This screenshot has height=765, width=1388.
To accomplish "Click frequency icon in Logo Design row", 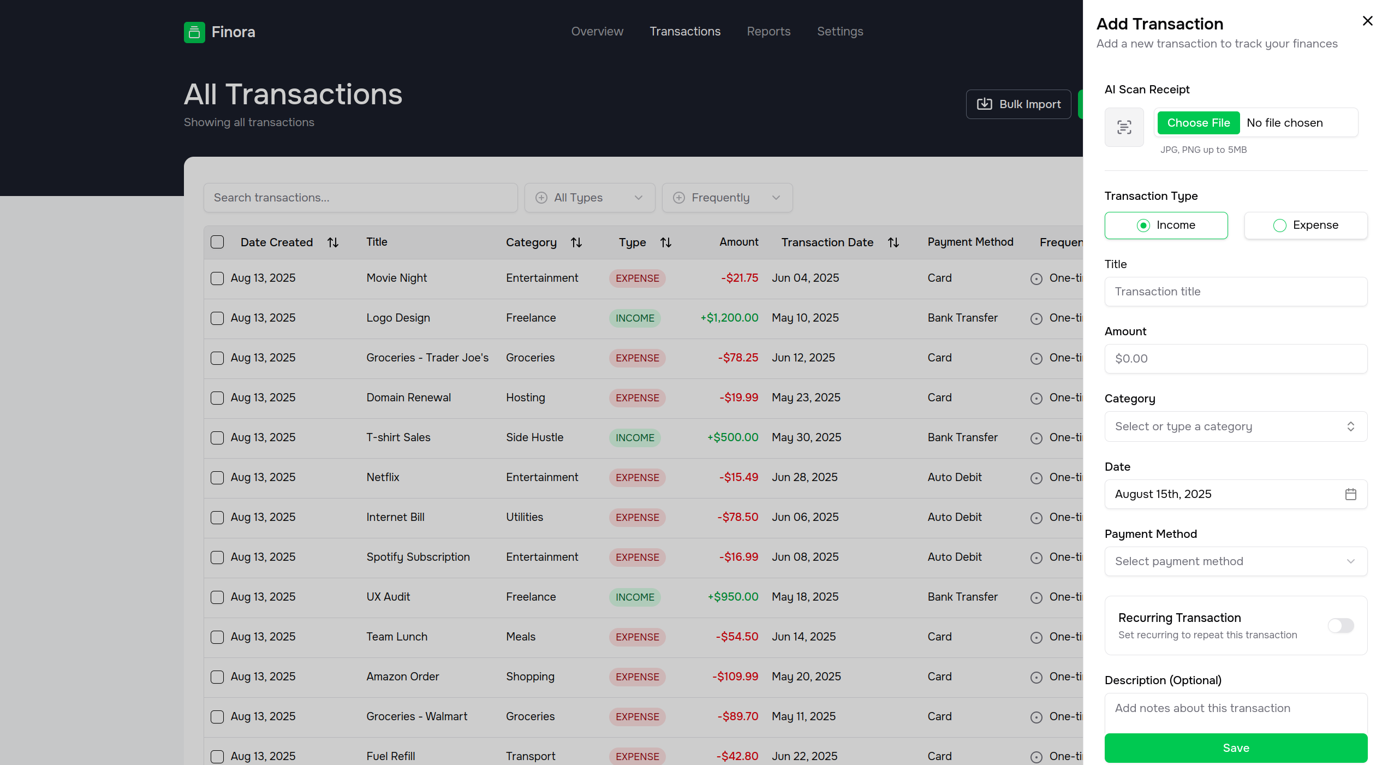I will [x=1036, y=318].
